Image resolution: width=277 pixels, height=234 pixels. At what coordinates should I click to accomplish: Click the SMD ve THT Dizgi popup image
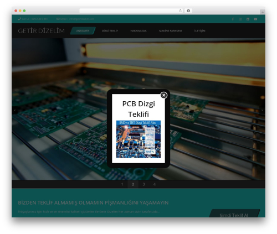(x=138, y=139)
